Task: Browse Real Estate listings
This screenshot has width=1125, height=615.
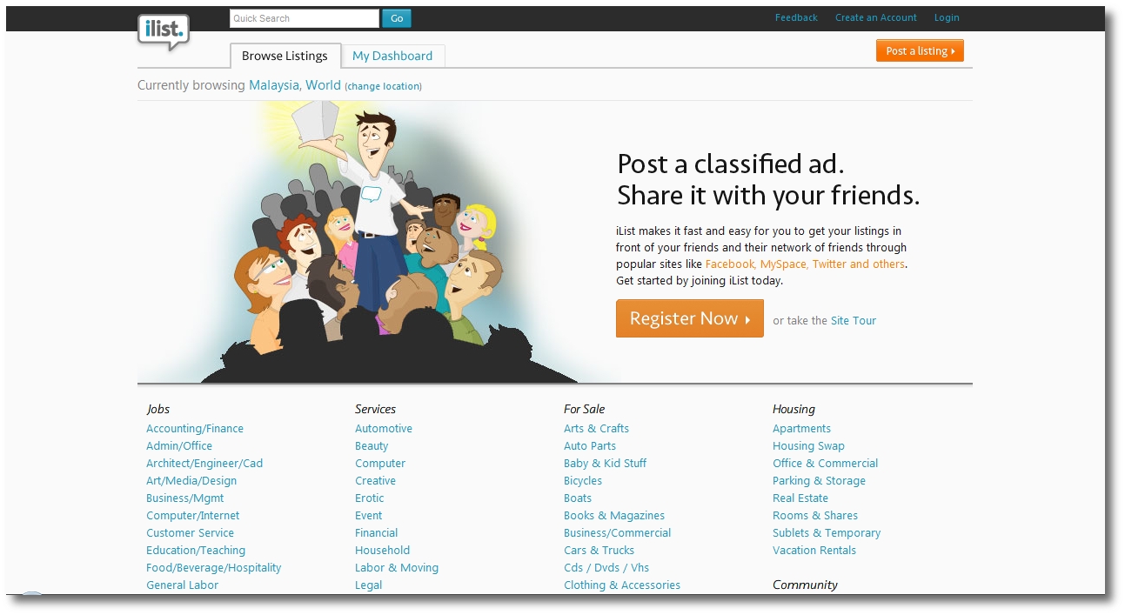Action: [800, 498]
